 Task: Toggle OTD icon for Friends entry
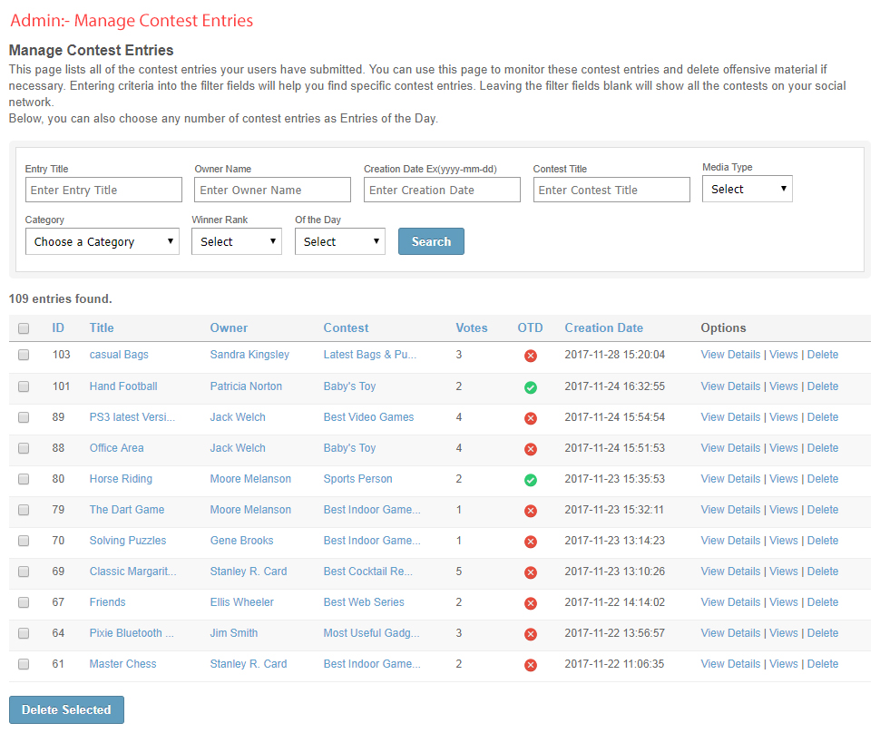531,603
